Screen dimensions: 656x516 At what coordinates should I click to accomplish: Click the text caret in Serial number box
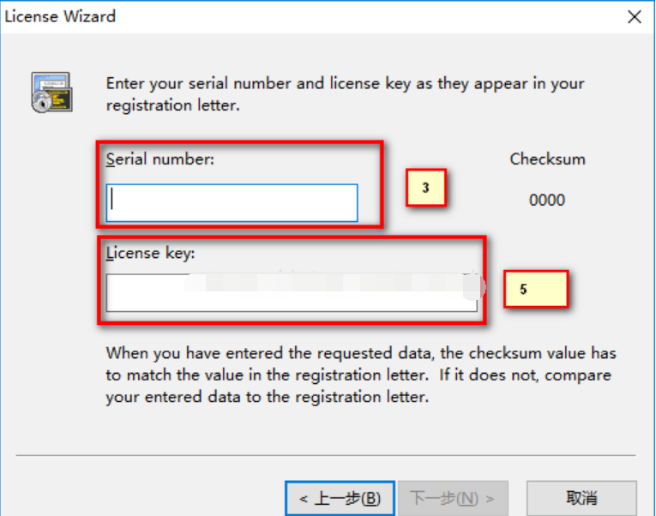pyautogui.click(x=113, y=203)
